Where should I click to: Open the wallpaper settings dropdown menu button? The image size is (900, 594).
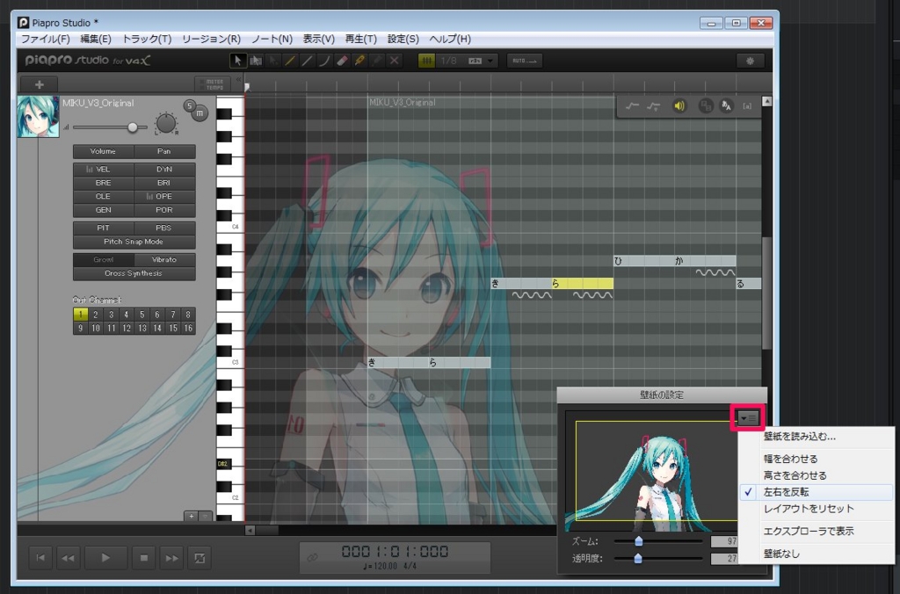click(x=748, y=417)
